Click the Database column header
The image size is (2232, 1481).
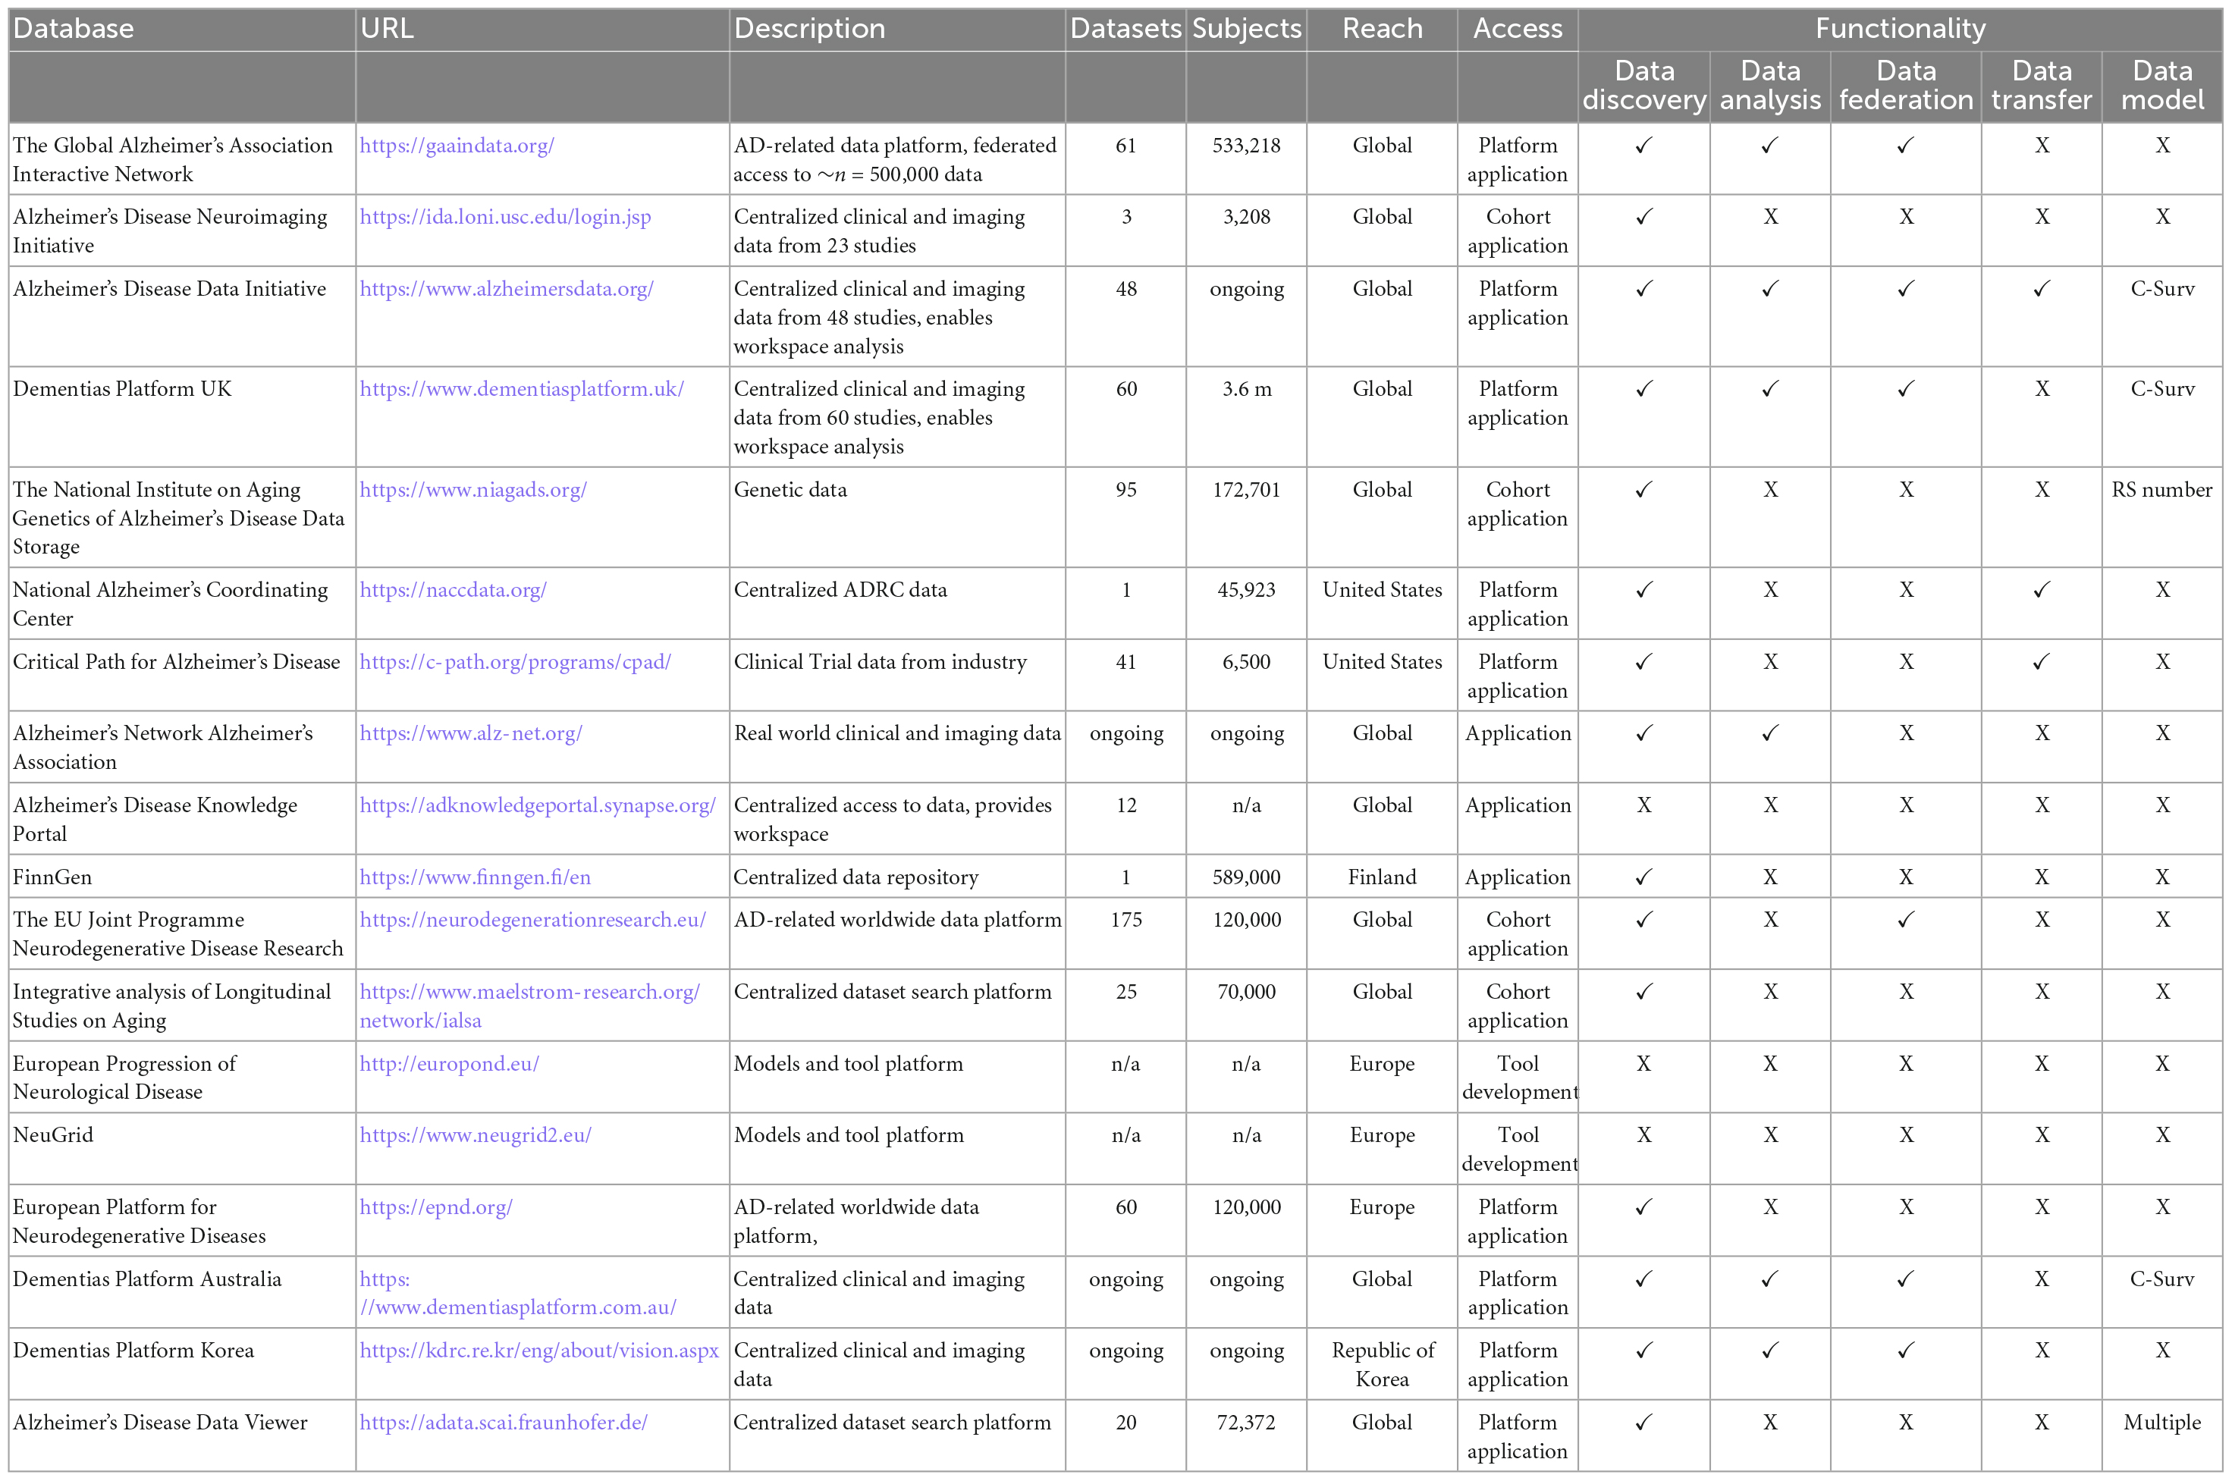click(74, 28)
